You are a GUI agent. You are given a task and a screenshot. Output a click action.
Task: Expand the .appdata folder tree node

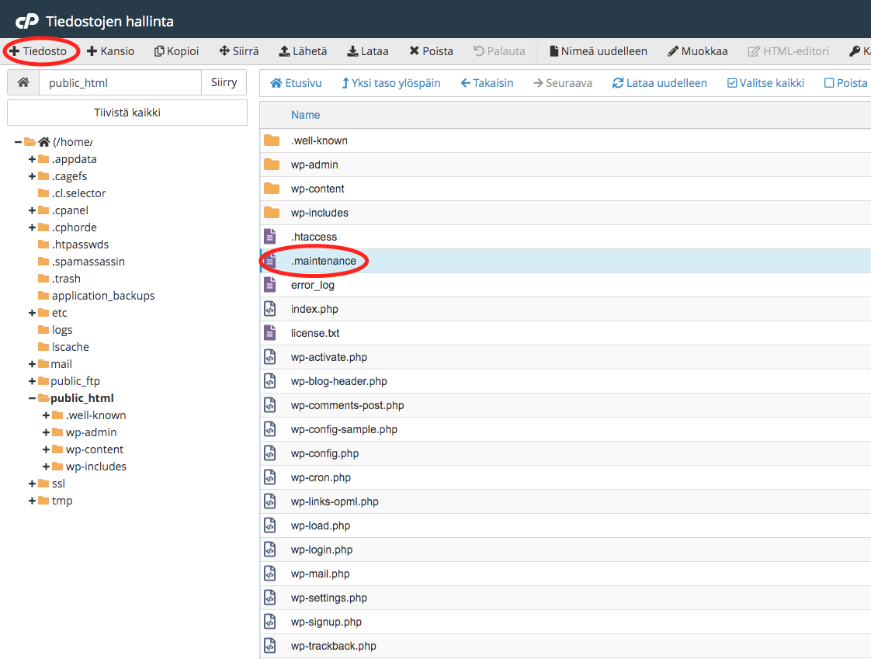pyautogui.click(x=33, y=159)
